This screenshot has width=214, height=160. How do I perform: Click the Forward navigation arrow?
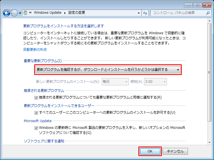(x=14, y=13)
